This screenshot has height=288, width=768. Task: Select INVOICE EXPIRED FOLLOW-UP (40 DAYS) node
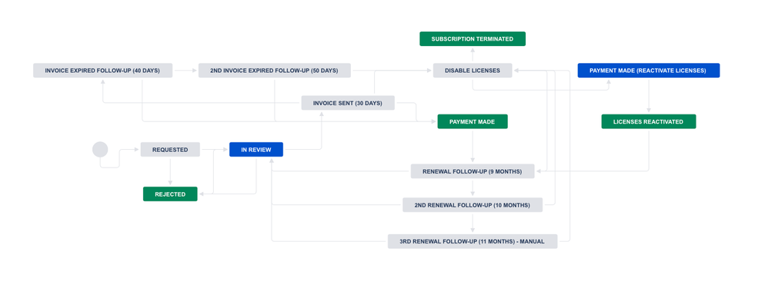click(x=103, y=71)
